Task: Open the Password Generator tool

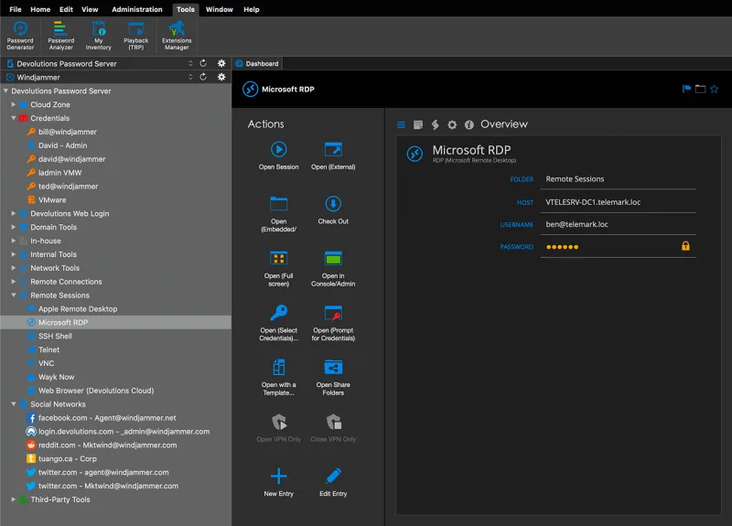Action: (20, 36)
